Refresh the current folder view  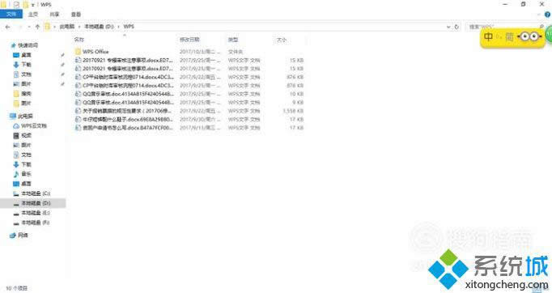pyautogui.click(x=457, y=27)
